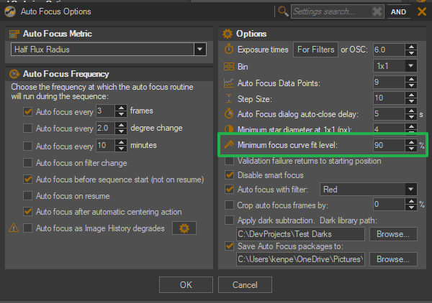Click the AND search mode button
Viewport: 432px width, 303px height.
(x=400, y=11)
